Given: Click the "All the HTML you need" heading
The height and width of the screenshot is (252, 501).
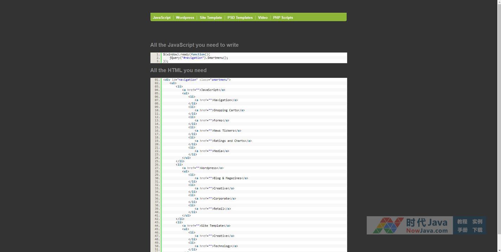Looking at the screenshot, I should coord(178,70).
